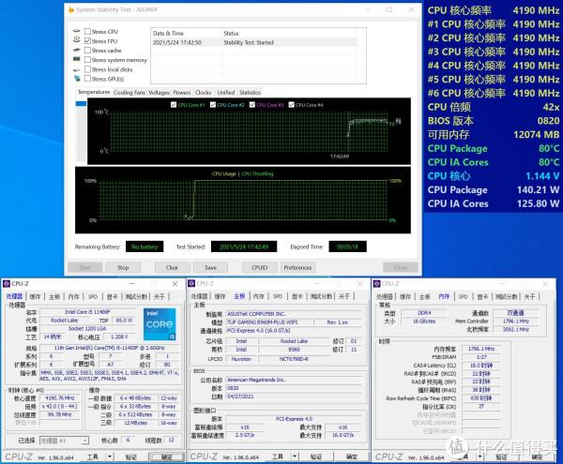Open the Unified tab
Viewport: 563px width, 464px height.
(226, 93)
